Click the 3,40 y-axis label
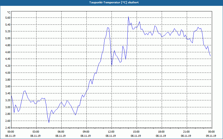 8,93
